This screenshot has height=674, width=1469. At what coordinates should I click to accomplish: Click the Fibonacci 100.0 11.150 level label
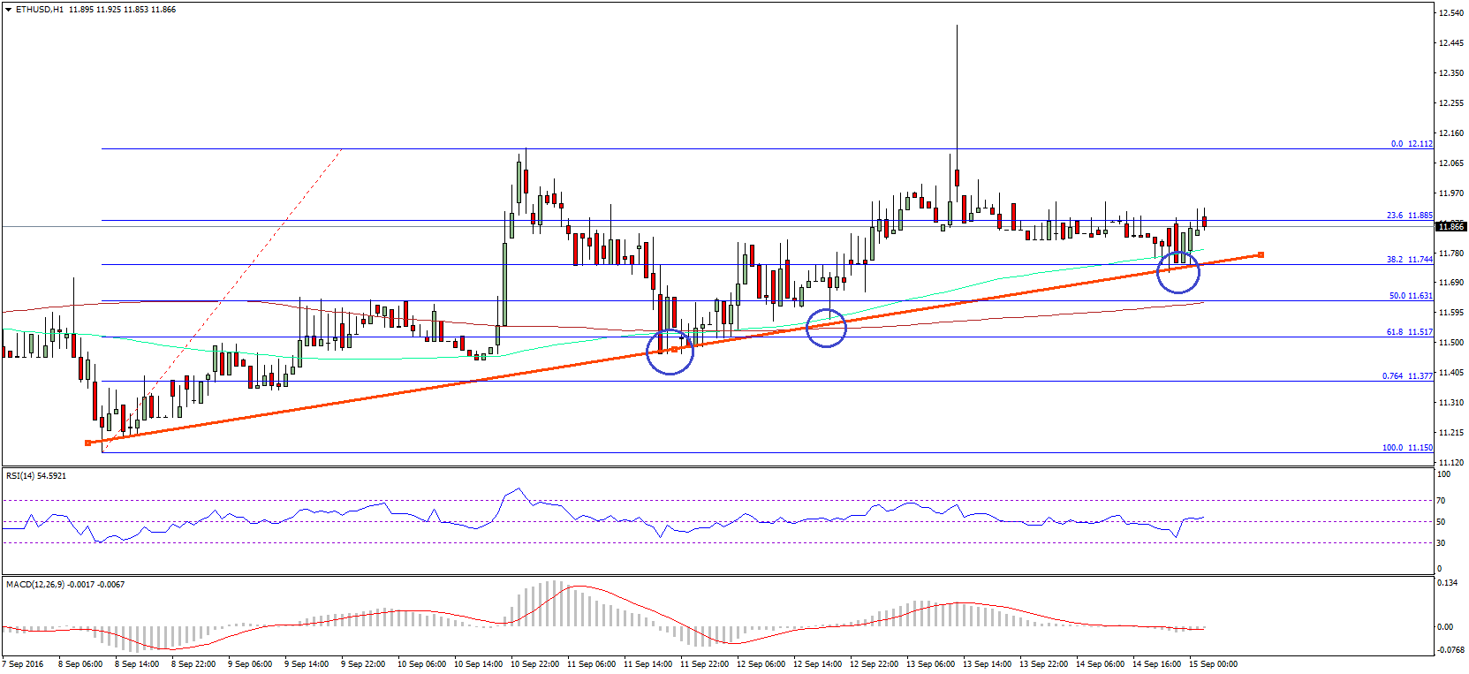1407,448
